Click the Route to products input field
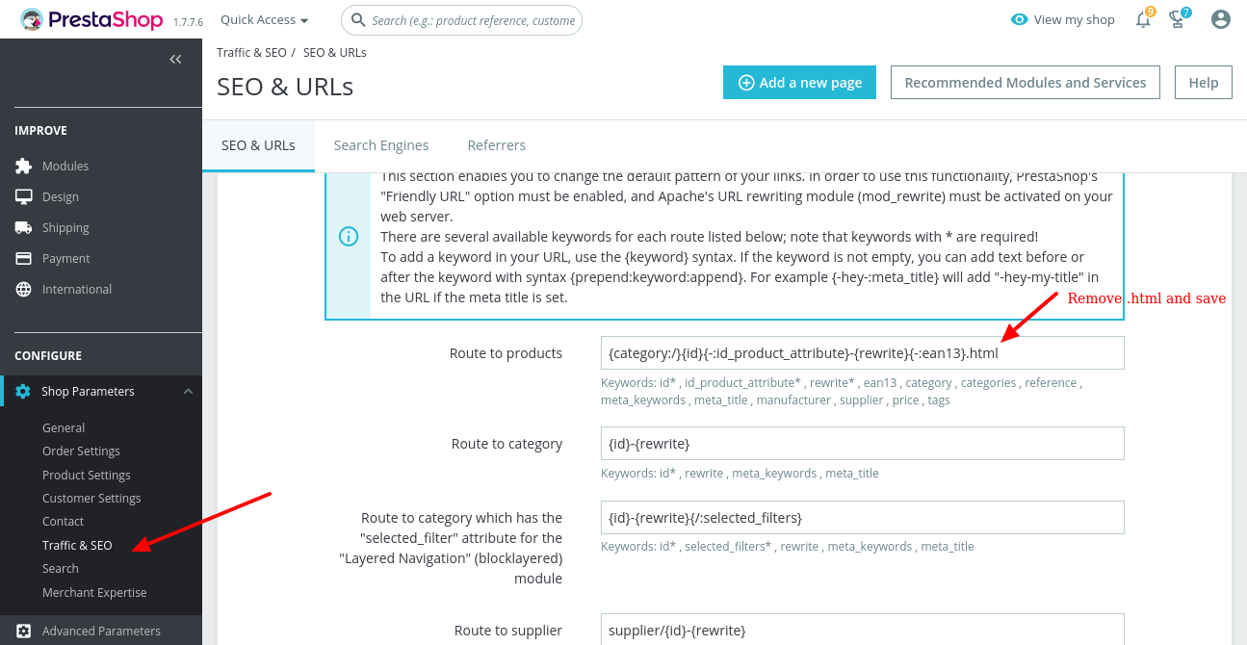This screenshot has height=645, width=1247. (862, 353)
